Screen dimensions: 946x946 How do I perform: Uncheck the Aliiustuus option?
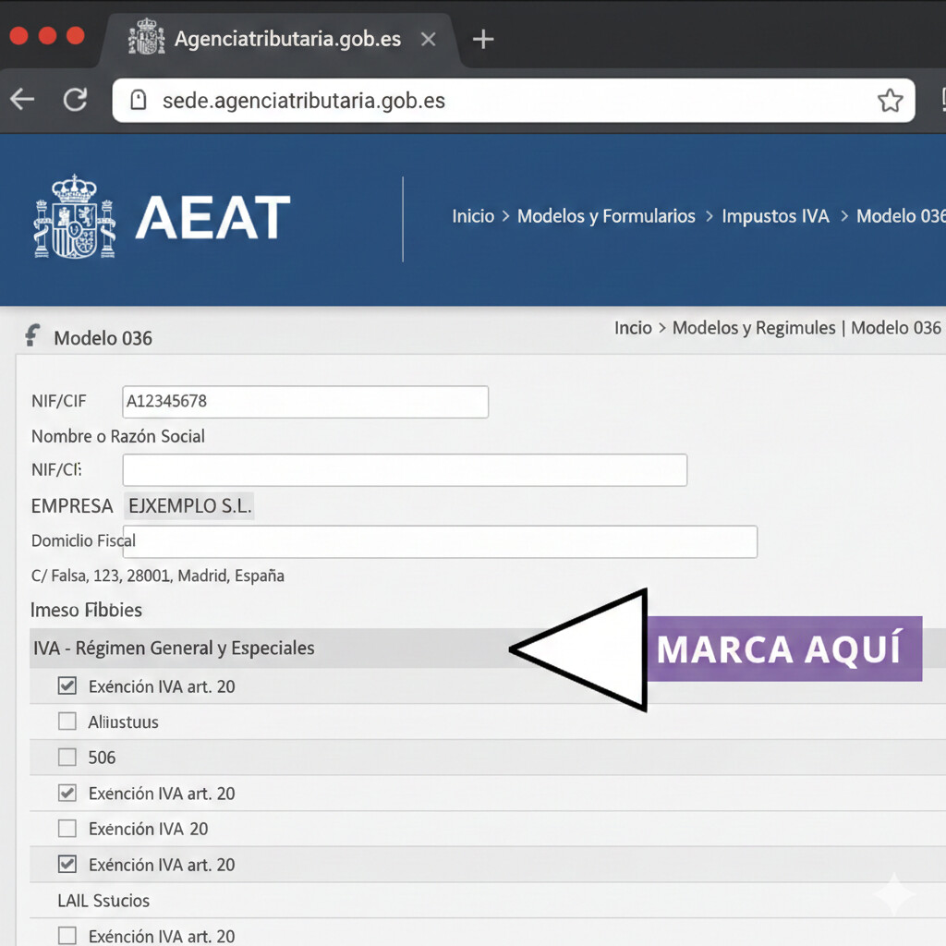(67, 722)
